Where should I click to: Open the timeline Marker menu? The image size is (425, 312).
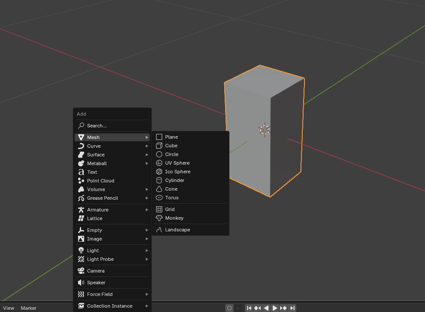pyautogui.click(x=29, y=308)
